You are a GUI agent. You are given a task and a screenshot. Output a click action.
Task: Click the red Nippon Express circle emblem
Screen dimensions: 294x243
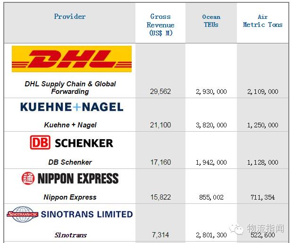pos(28,178)
